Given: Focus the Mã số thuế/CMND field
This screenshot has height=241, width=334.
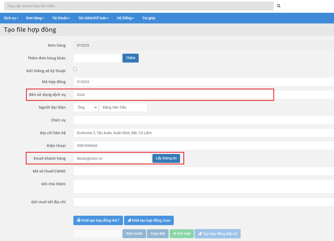Looking at the screenshot, I should point(204,171).
